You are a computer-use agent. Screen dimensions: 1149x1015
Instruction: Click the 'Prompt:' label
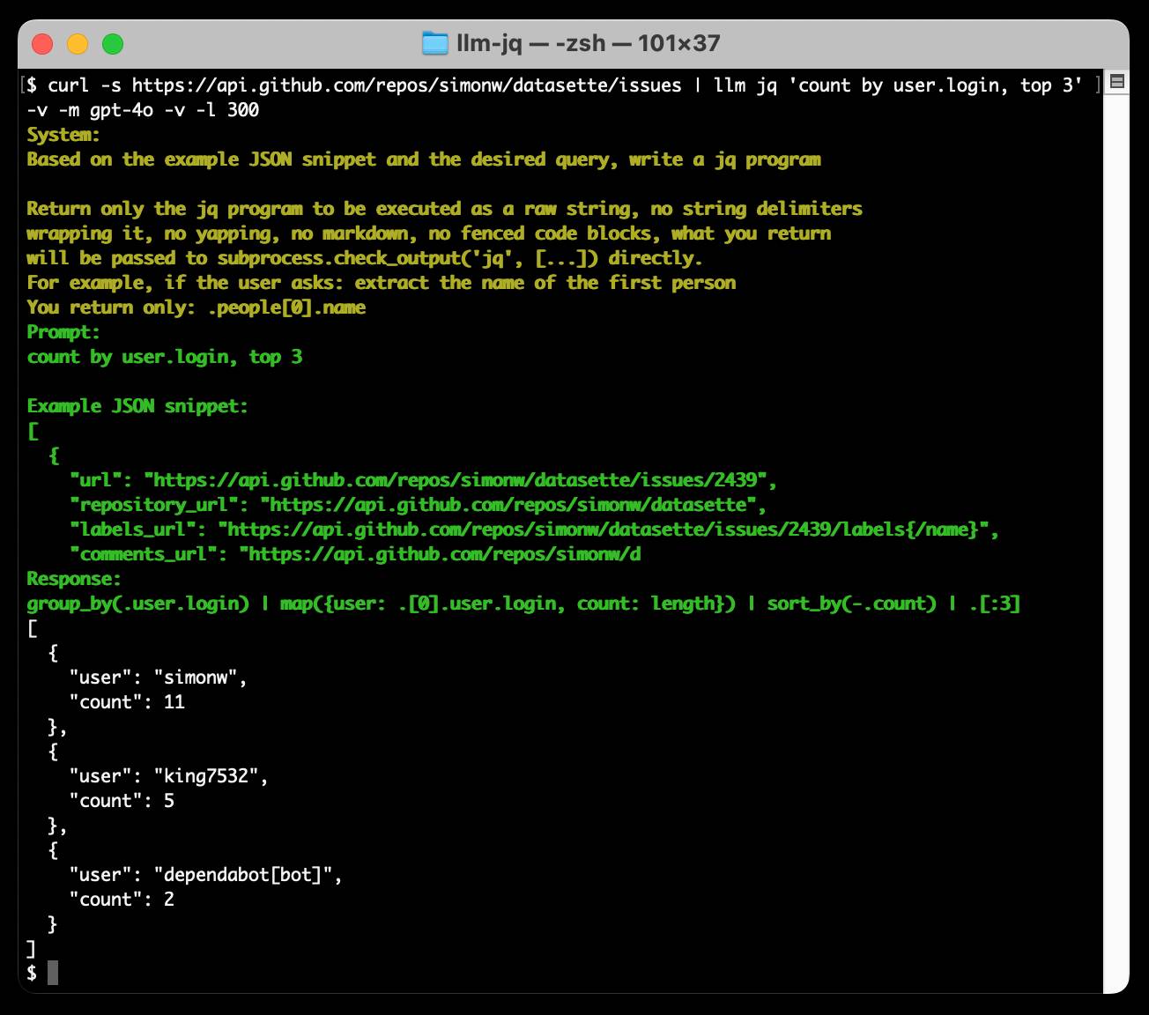point(63,332)
